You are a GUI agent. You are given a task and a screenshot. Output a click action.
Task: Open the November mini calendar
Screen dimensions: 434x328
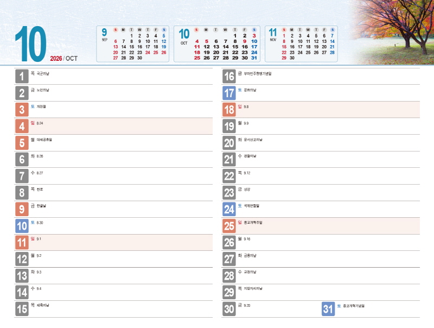(301, 43)
